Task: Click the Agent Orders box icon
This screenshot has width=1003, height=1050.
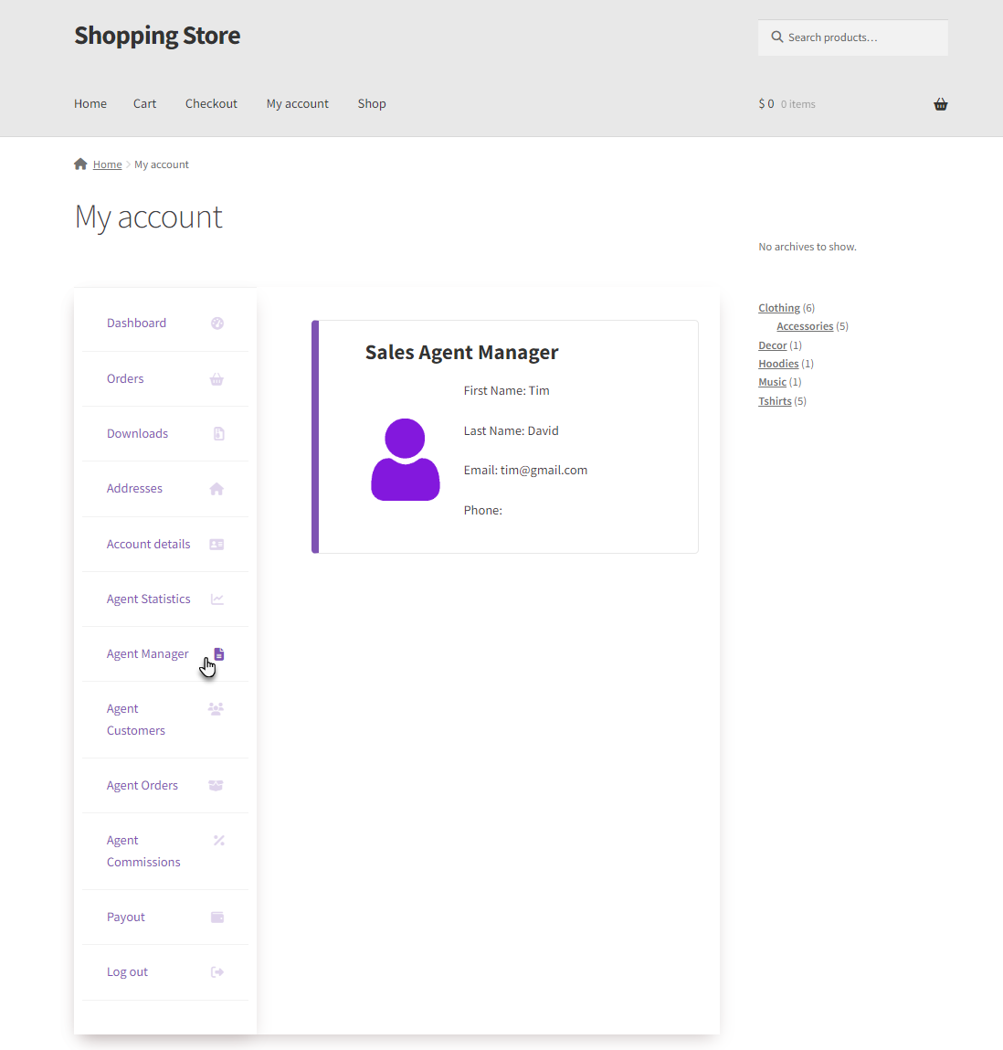Action: (x=216, y=786)
